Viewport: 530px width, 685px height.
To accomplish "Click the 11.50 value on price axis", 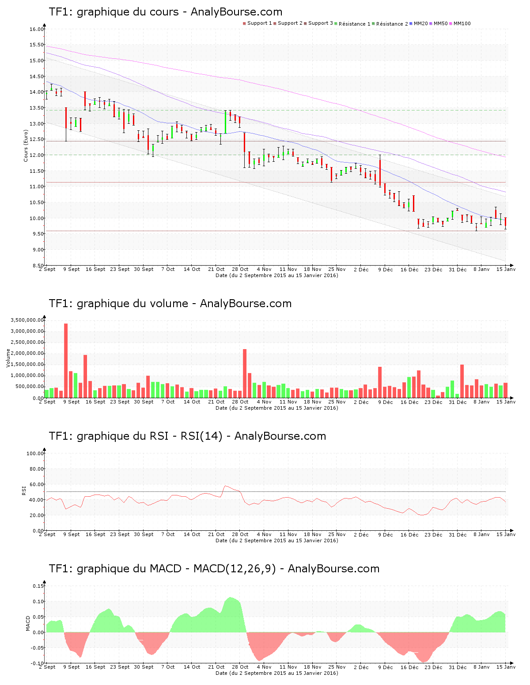I will tap(36, 171).
